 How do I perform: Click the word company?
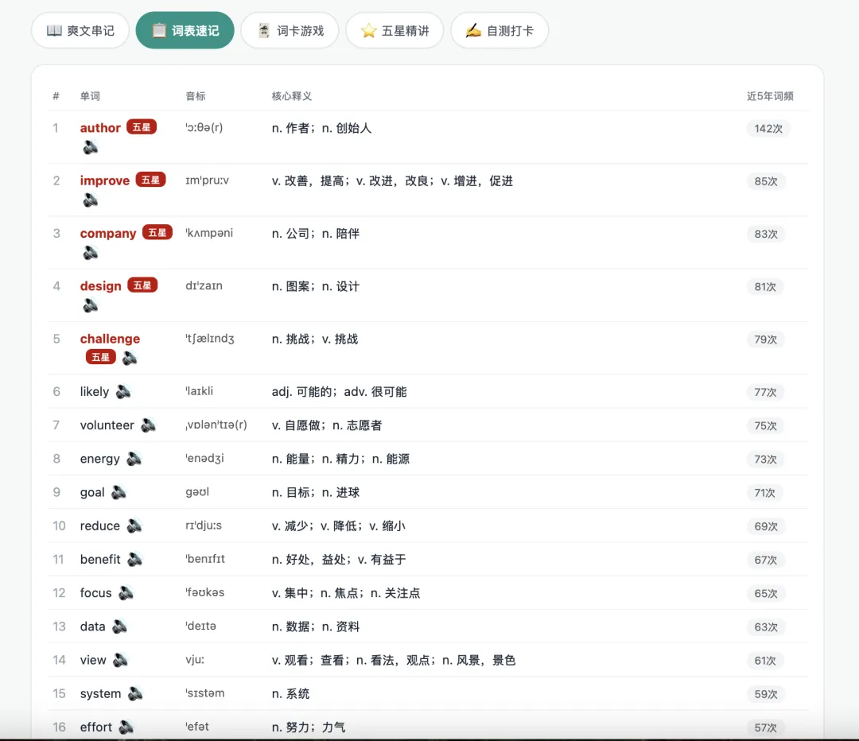[x=108, y=234]
